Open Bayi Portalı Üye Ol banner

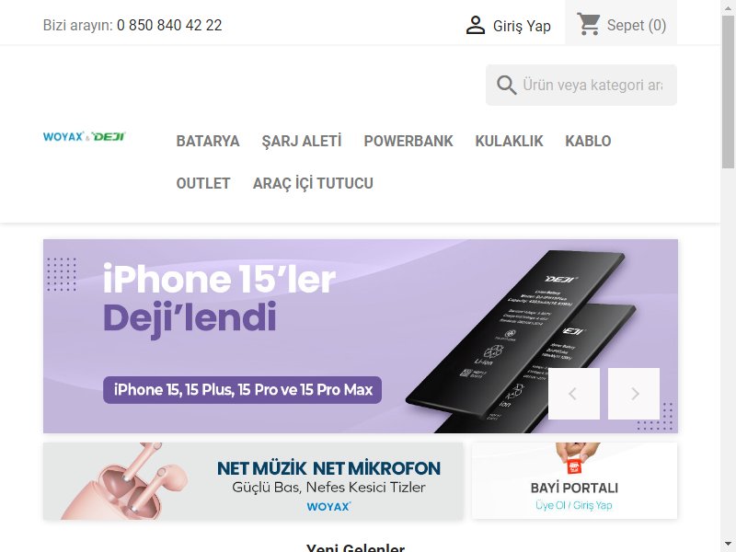(574, 481)
